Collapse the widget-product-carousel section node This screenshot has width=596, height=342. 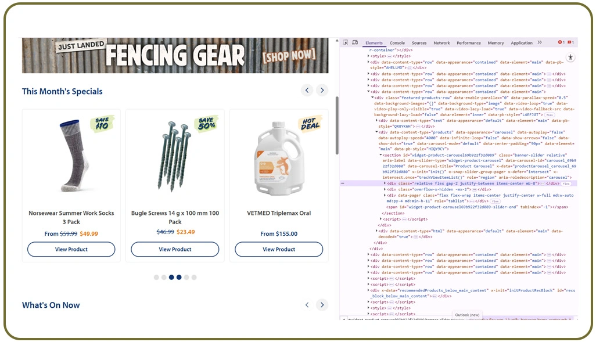pyautogui.click(x=381, y=155)
